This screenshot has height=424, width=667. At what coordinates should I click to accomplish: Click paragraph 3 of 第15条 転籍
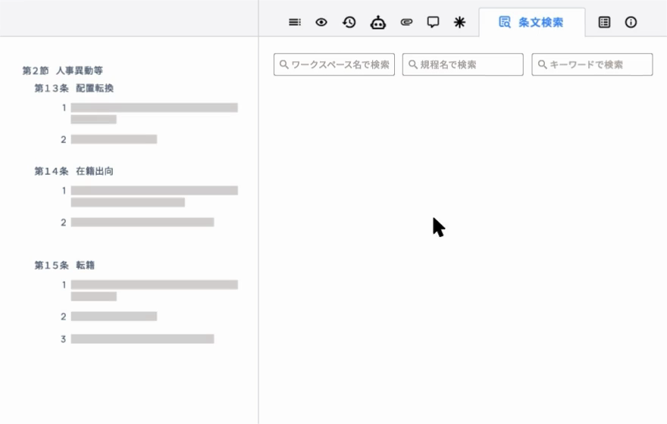click(142, 339)
